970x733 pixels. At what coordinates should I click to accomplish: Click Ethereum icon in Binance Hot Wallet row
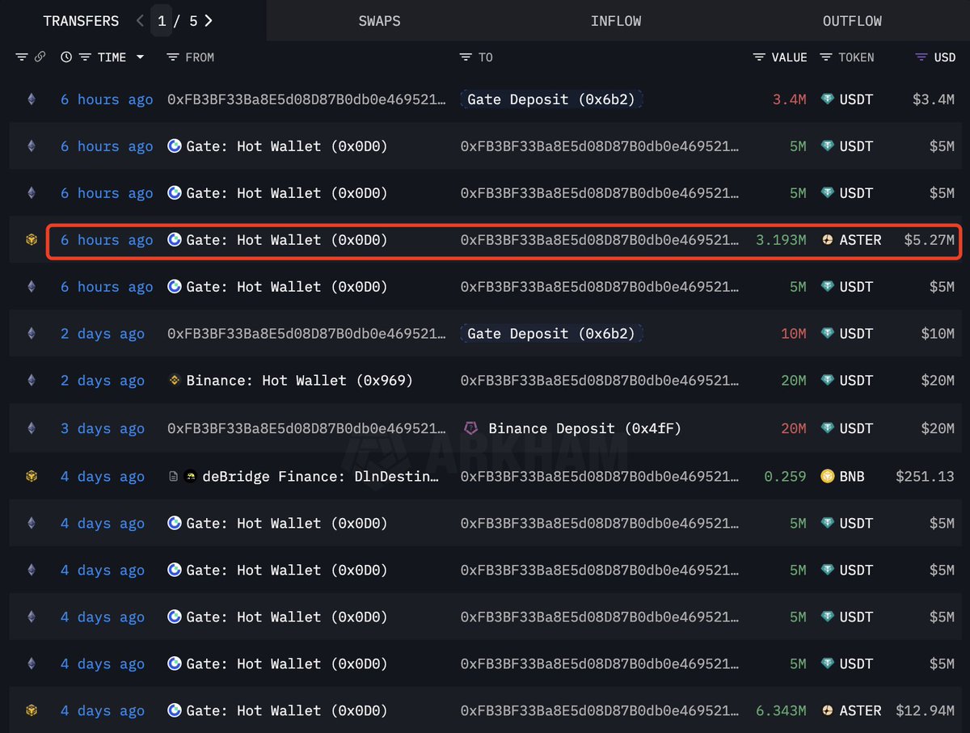[32, 381]
